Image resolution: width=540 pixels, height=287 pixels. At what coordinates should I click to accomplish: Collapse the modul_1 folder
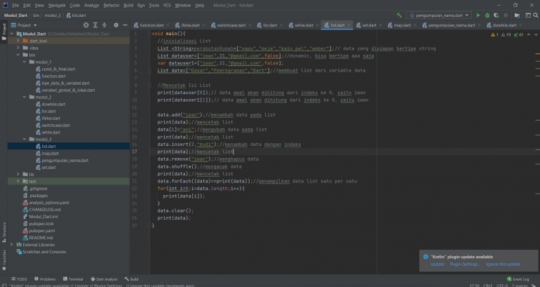click(x=25, y=62)
